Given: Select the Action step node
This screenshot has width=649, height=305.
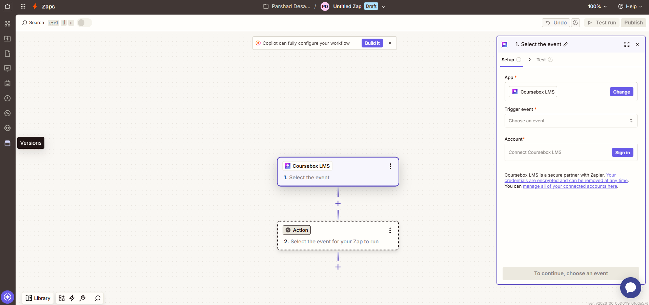Looking at the screenshot, I should click(x=338, y=236).
